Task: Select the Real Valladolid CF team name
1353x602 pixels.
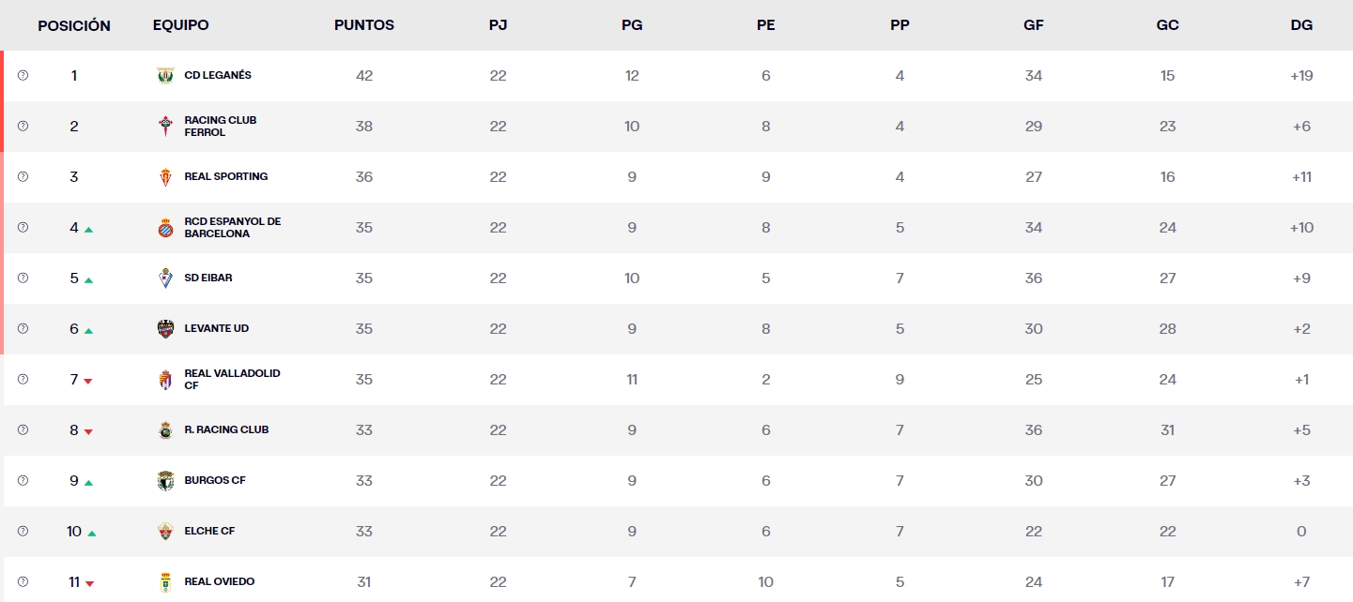Action: pos(230,379)
